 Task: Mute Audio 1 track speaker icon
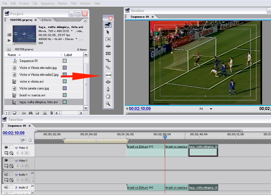[6, 174]
